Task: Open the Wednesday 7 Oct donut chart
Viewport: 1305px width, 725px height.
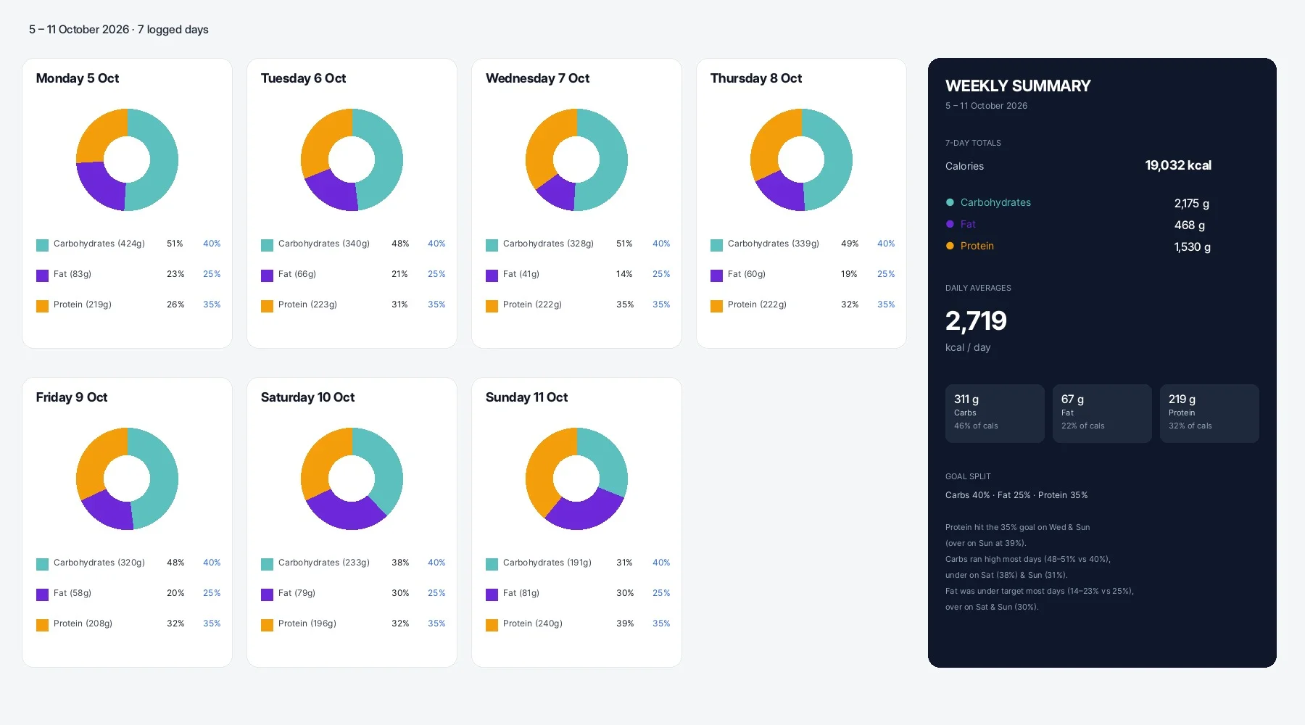Action: (576, 159)
